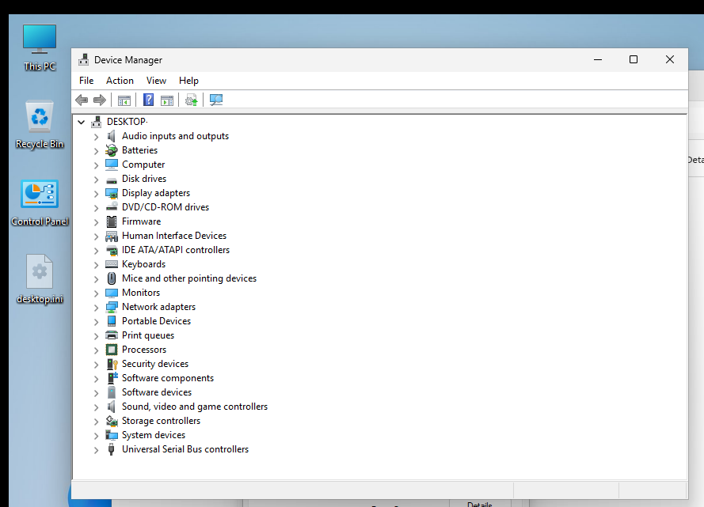Screen dimensions: 704x507
Task: Select Print queues label
Action: (148, 335)
